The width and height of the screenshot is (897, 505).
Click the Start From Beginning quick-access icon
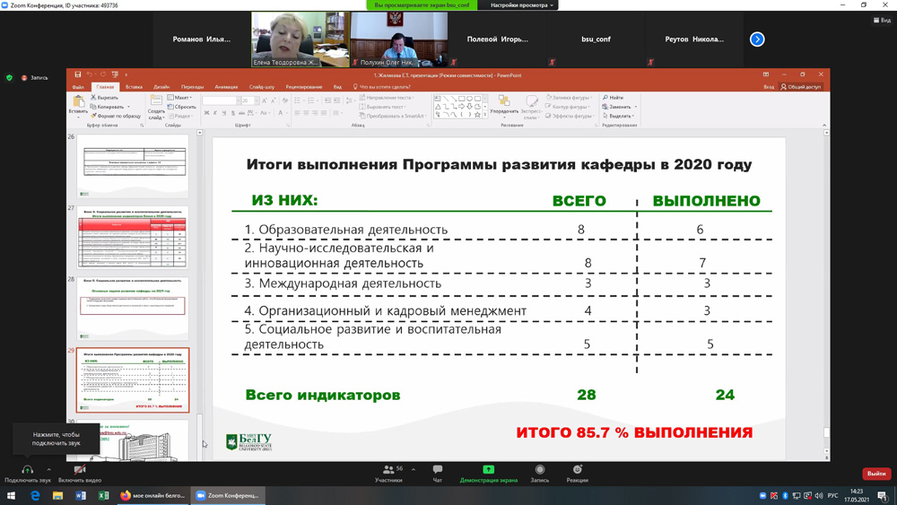115,74
